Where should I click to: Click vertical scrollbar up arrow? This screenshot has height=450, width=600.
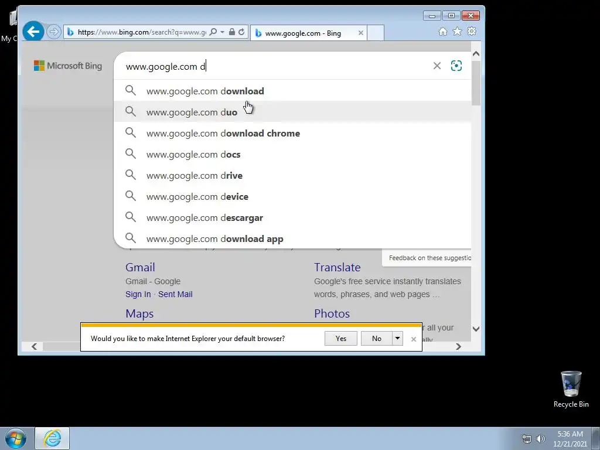(x=476, y=54)
